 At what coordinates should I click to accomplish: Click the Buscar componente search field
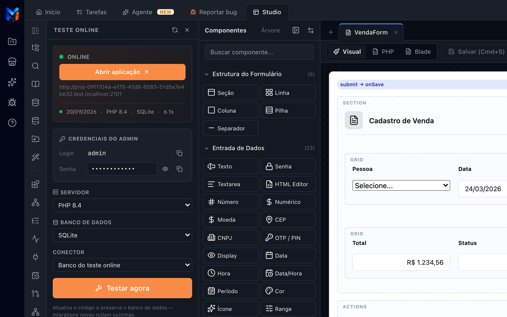[259, 52]
